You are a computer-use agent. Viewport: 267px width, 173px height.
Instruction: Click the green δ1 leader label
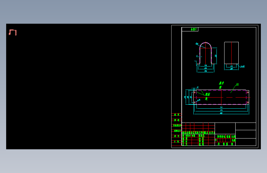click(x=237, y=84)
